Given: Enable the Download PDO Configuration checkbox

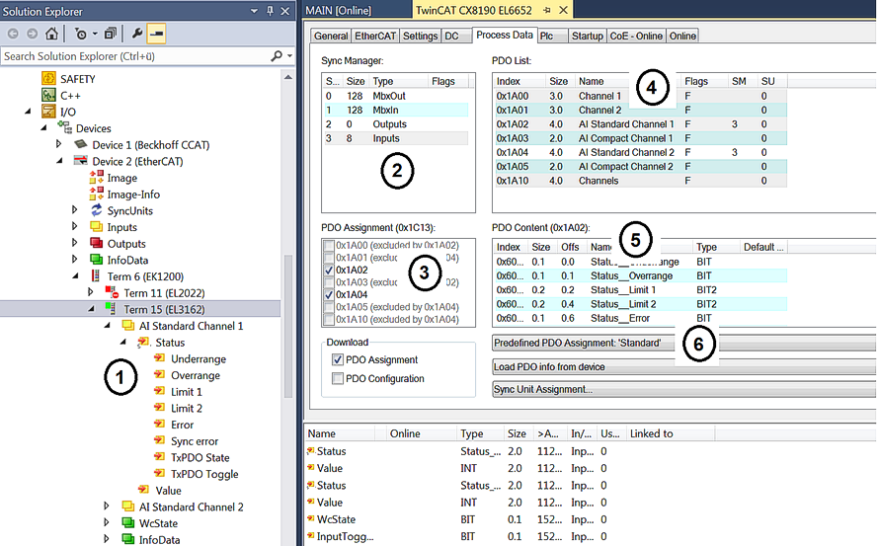Looking at the screenshot, I should click(337, 378).
